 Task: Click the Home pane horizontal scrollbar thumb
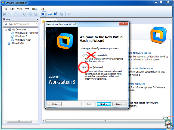coord(105,121)
